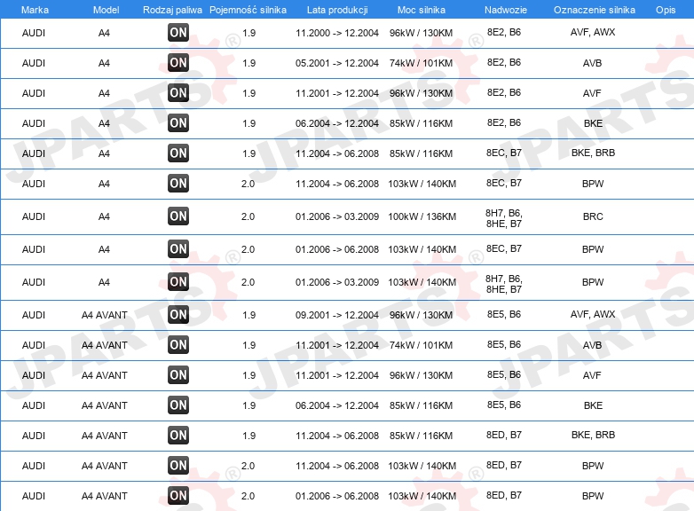Click the Pojemność silnika column header

point(248,10)
